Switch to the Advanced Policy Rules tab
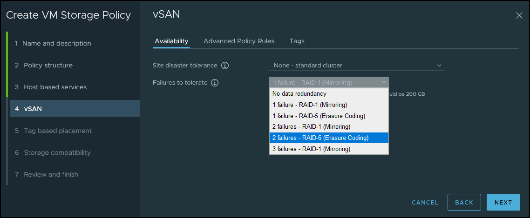Image resolution: width=530 pixels, height=218 pixels. click(x=239, y=41)
